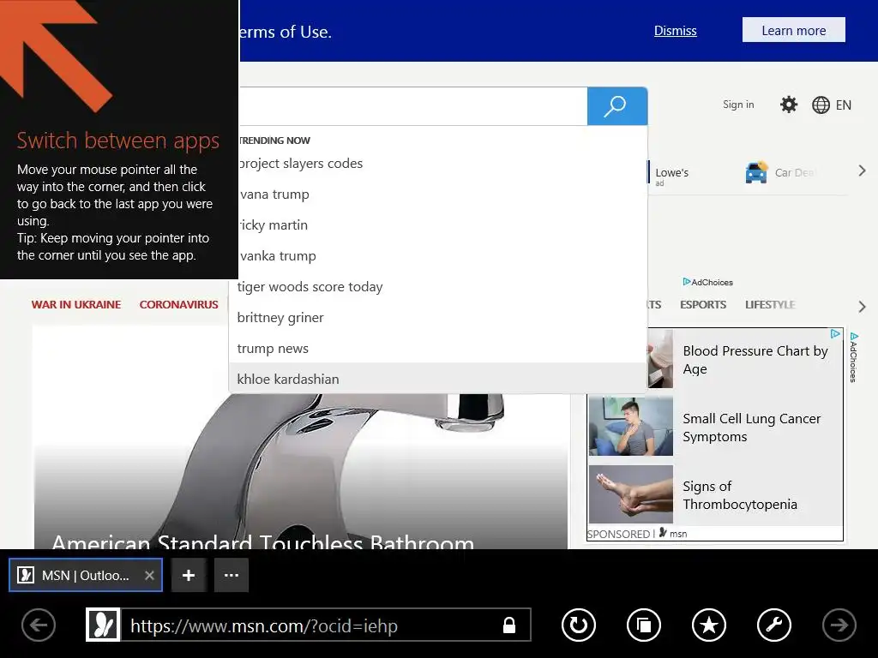Select 'tiger woods score today' suggestion
The image size is (878, 658).
[437, 286]
